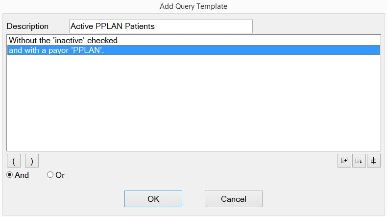Image resolution: width=387 pixels, height=217 pixels.
Task: Select the Or radio button
Action: [x=50, y=175]
